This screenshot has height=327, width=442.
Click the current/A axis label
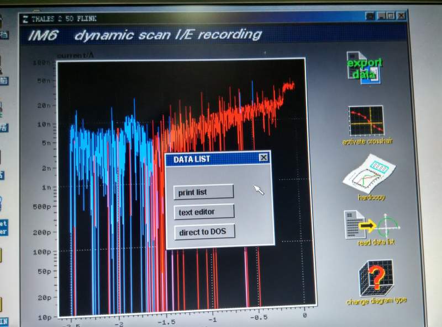tap(75, 56)
